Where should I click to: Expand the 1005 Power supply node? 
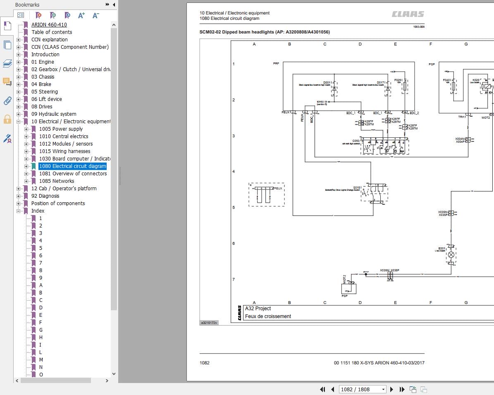tap(26, 129)
